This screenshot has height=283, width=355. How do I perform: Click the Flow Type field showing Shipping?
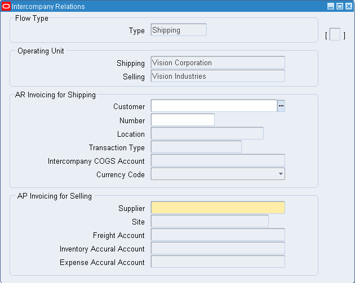(179, 30)
